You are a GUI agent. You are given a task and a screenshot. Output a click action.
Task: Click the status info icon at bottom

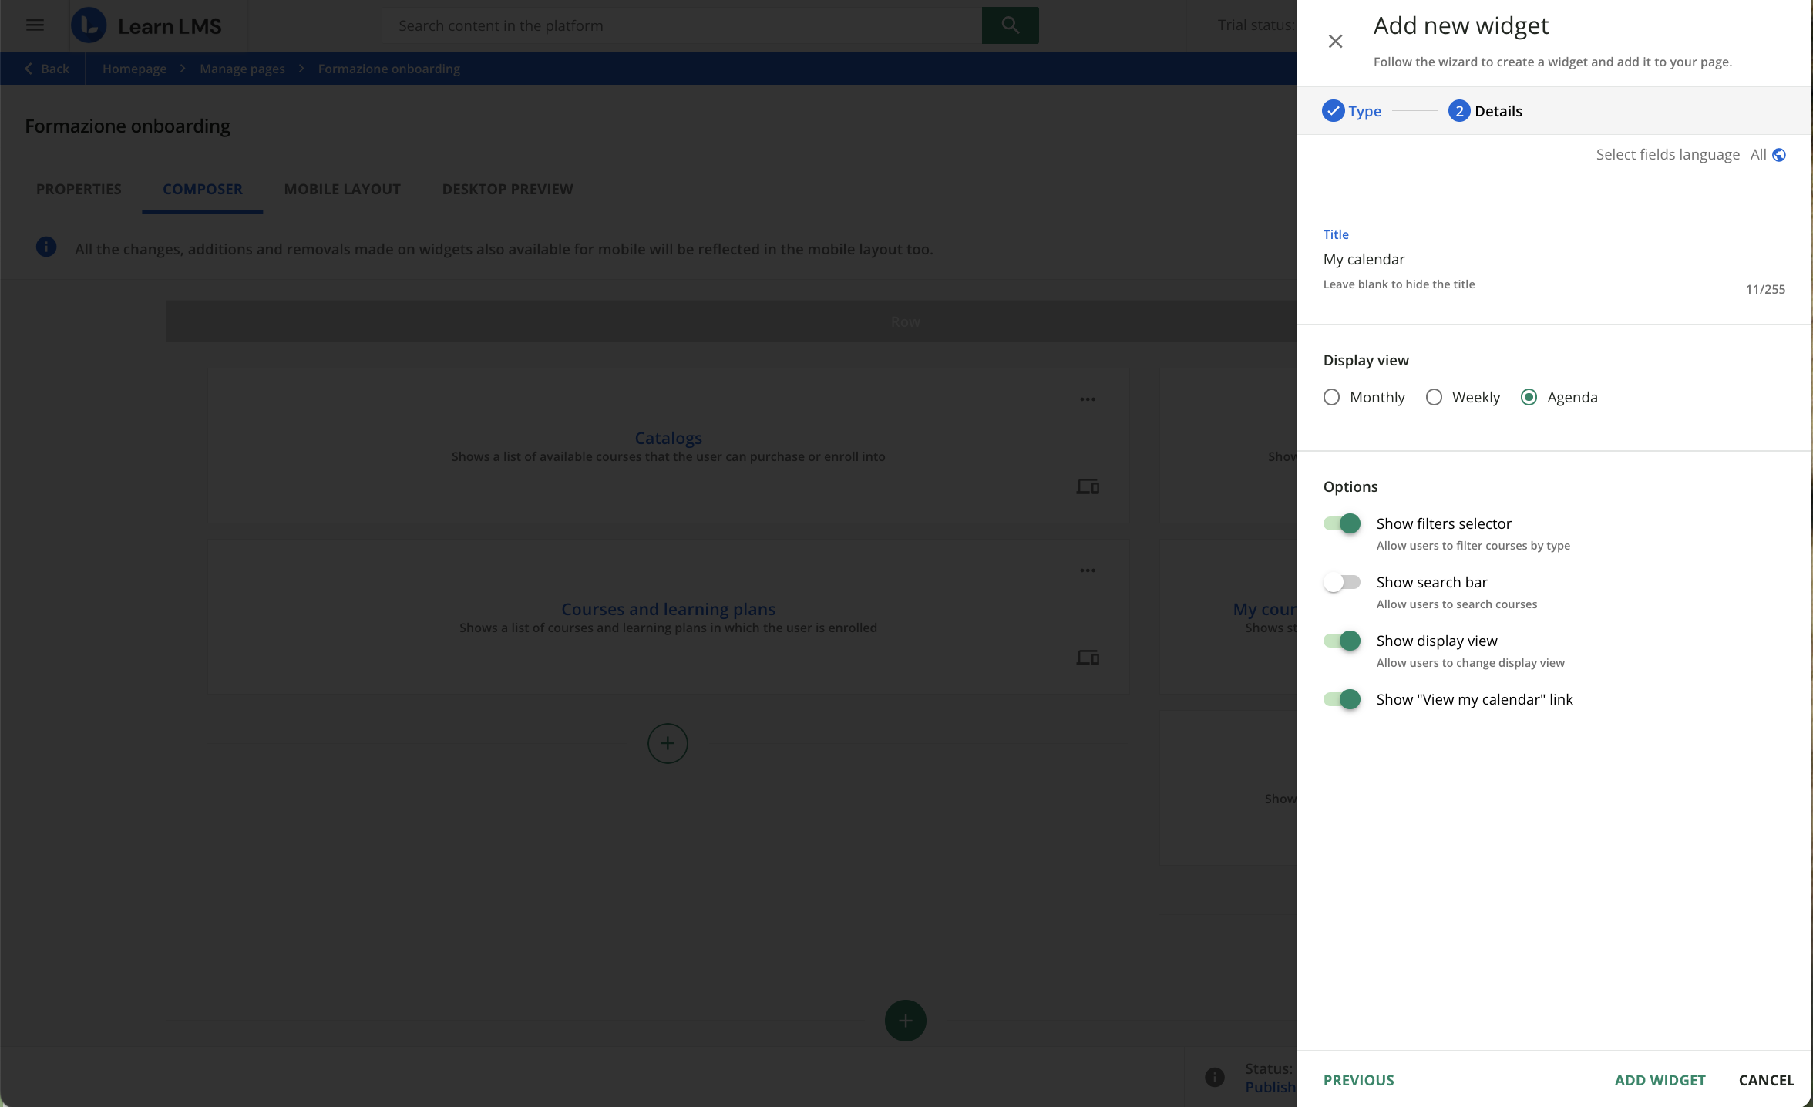[x=1214, y=1078]
